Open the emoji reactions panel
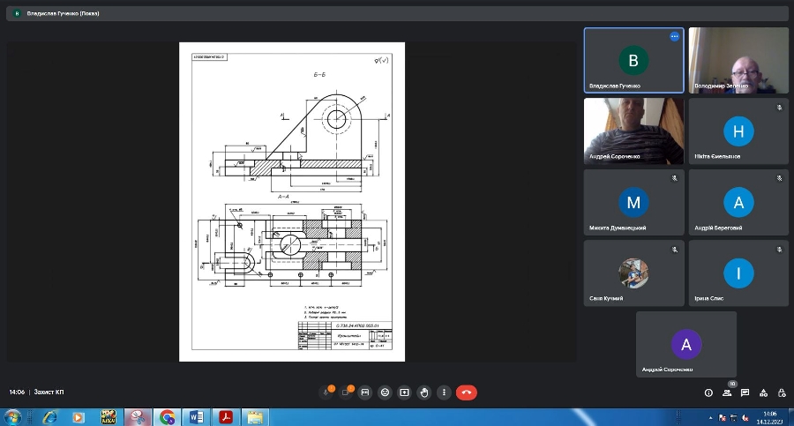794x426 pixels. pos(385,392)
